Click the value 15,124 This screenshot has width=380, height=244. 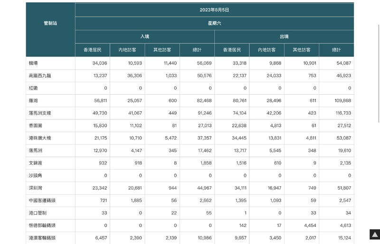(345, 238)
